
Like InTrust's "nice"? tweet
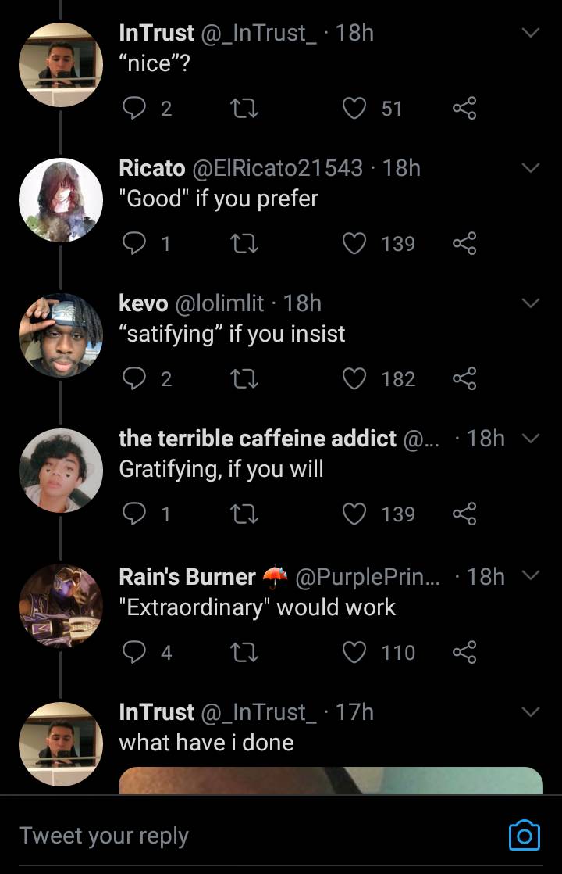[x=355, y=108]
